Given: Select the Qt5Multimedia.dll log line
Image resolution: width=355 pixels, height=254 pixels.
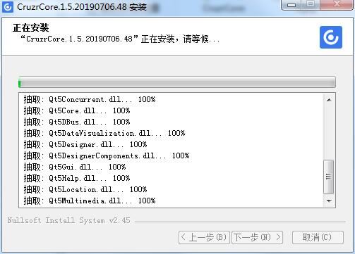Looking at the screenshot, I should (x=90, y=201).
